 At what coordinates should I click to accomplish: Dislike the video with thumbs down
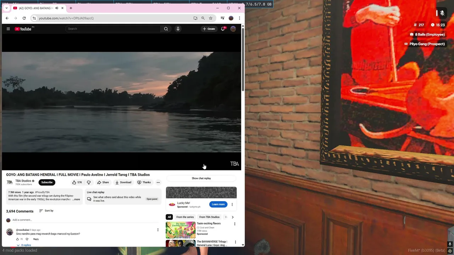point(89,182)
